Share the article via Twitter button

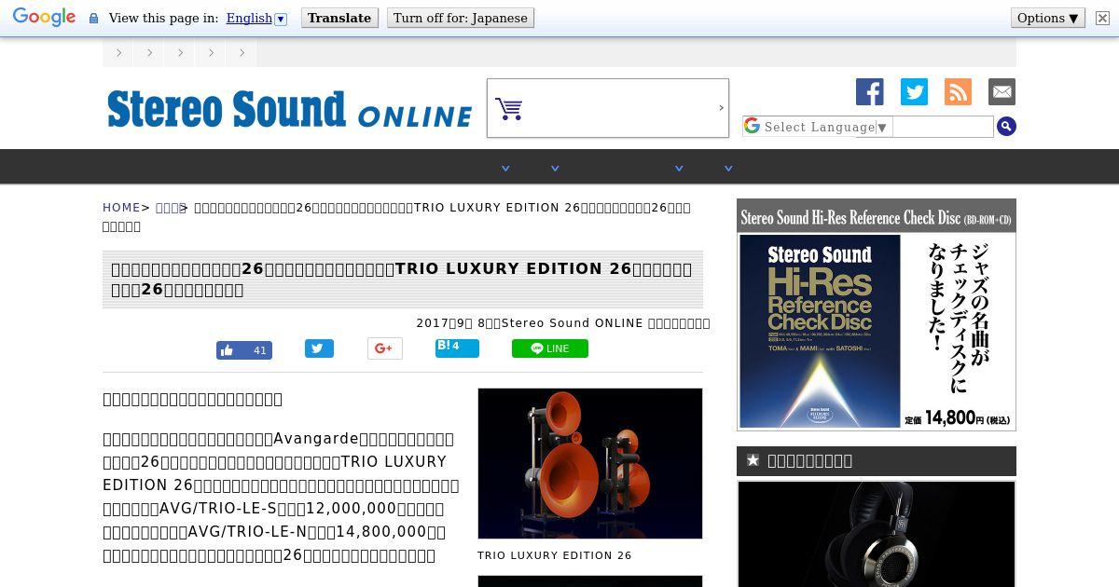(319, 348)
